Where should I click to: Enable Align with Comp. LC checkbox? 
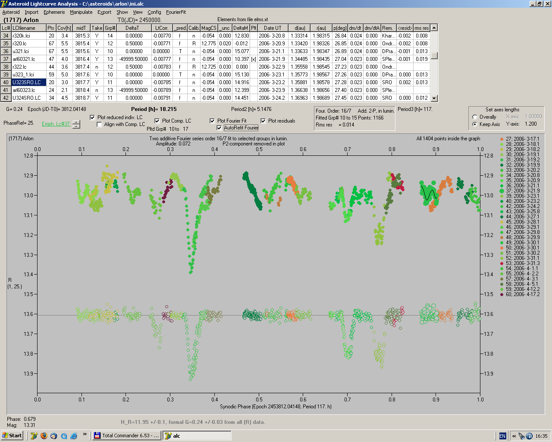pyautogui.click(x=100, y=124)
